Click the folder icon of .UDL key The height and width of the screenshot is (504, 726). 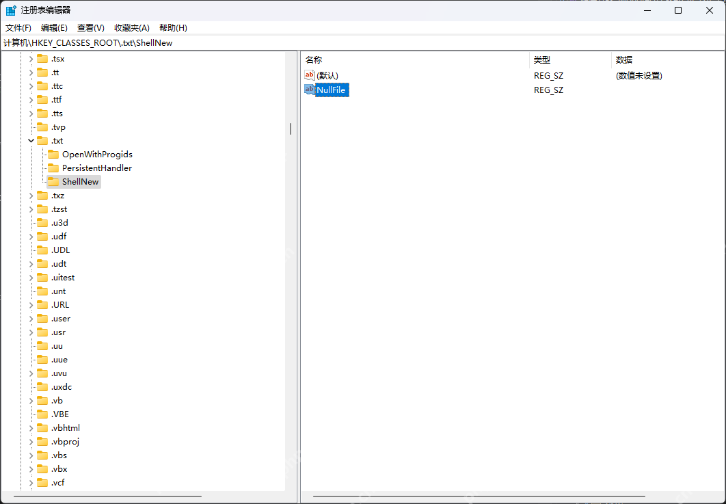point(42,250)
